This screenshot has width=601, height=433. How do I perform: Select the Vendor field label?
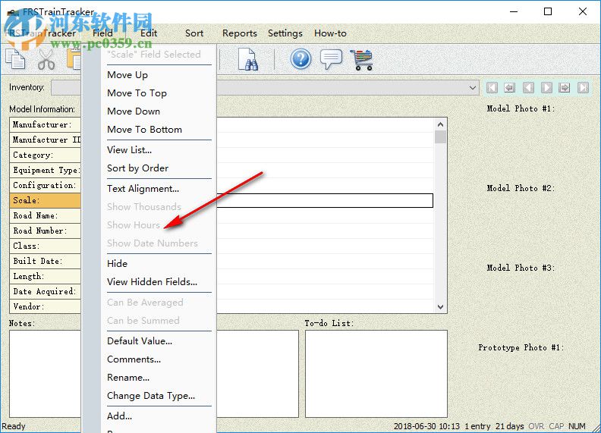[45, 306]
